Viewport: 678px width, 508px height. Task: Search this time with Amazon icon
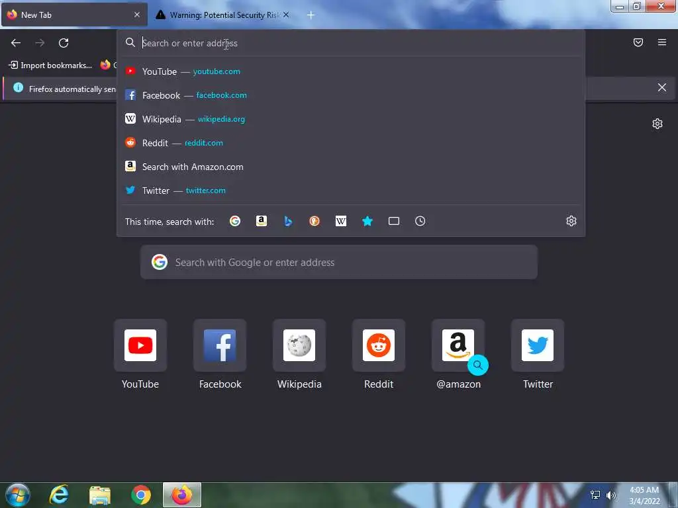pyautogui.click(x=261, y=221)
